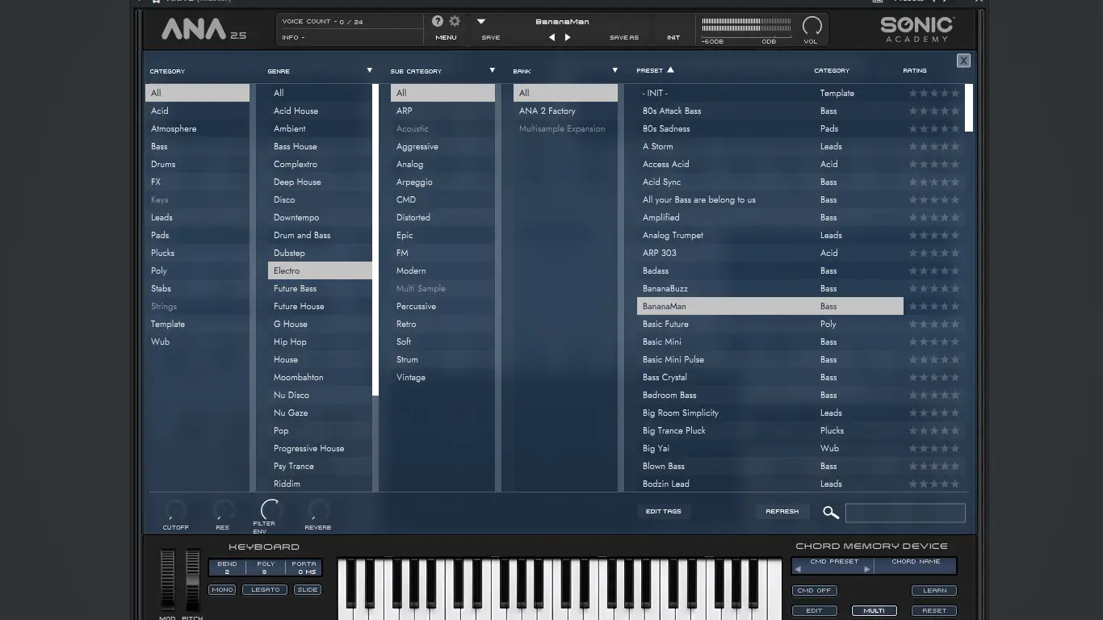The image size is (1103, 620).
Task: Set rating stars for Big Yai
Action: click(x=934, y=448)
